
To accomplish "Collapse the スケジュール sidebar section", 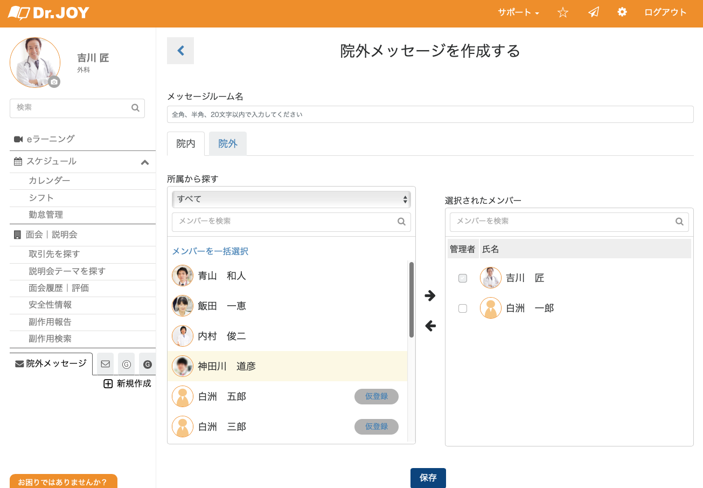I will point(144,161).
